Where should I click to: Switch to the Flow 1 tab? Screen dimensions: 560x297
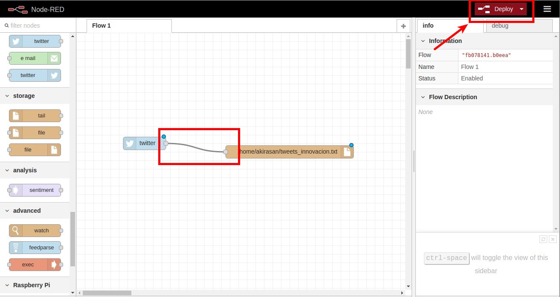tap(129, 26)
